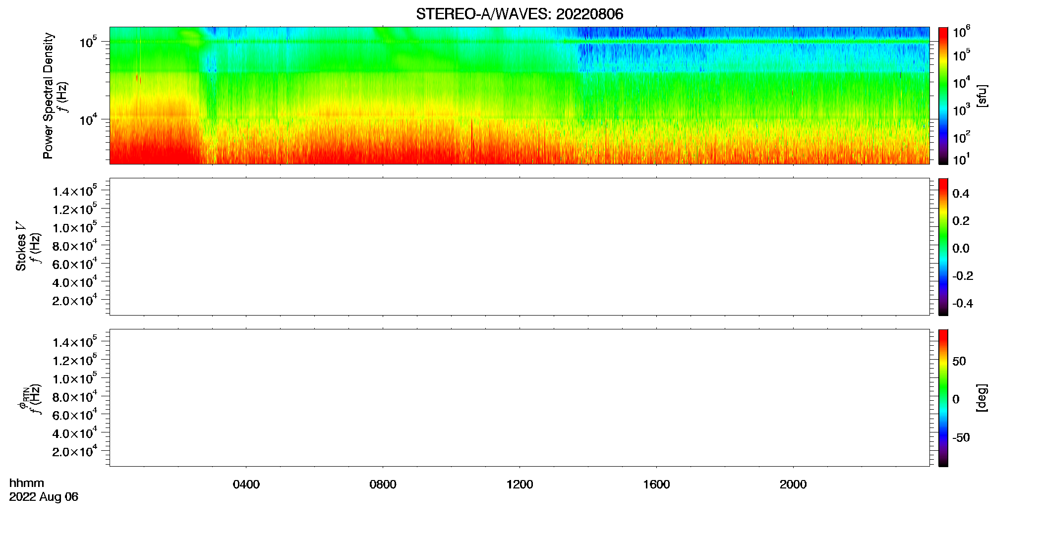This screenshot has height=535, width=1039.
Task: Click the Stokes V colorbar
Action: [x=943, y=247]
